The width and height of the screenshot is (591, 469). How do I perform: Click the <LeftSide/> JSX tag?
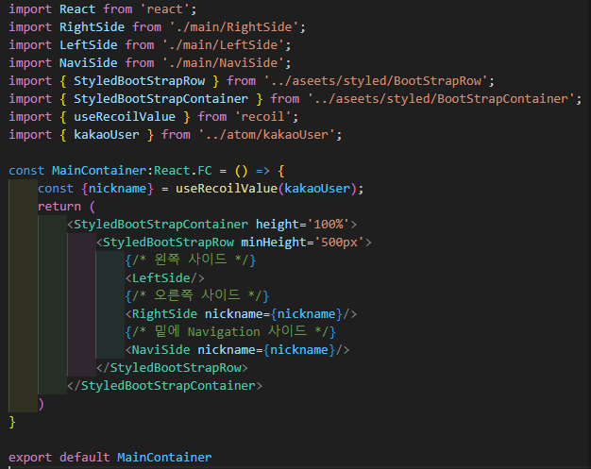[x=164, y=278]
